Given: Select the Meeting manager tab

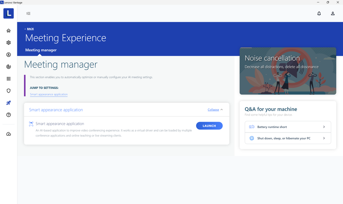Looking at the screenshot, I should click(41, 50).
